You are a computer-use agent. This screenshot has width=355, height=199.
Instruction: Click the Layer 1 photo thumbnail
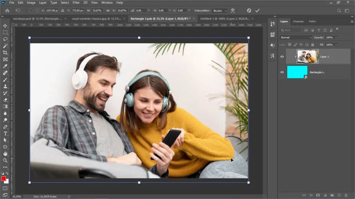(x=308, y=56)
